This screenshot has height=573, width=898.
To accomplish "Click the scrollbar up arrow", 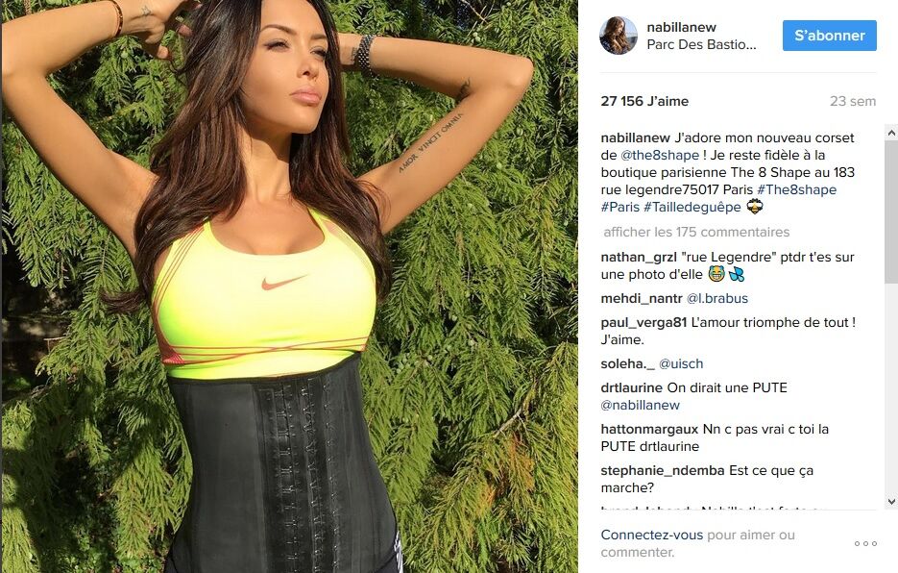I will (891, 133).
